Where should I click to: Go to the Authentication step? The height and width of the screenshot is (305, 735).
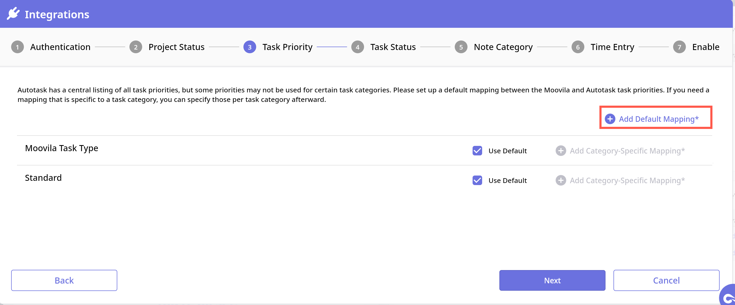coord(60,47)
